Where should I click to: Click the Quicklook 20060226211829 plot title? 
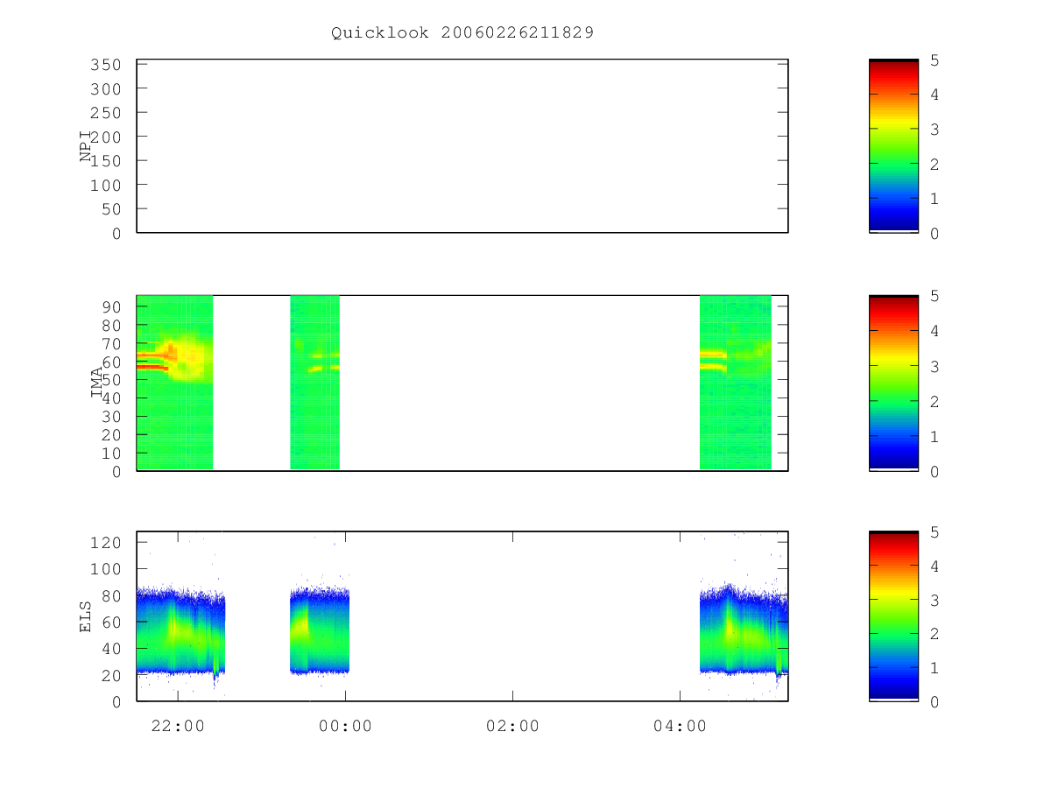pyautogui.click(x=462, y=32)
